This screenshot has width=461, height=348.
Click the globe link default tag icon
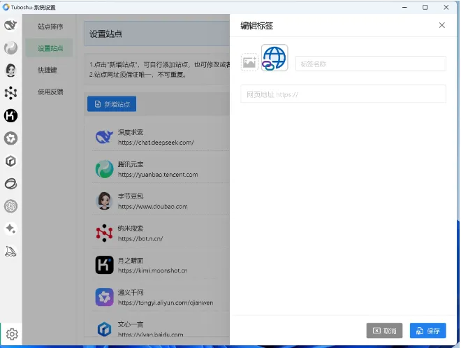click(x=275, y=58)
